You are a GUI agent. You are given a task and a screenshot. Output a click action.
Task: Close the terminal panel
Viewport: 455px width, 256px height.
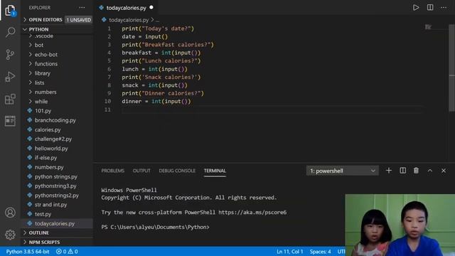click(444, 171)
